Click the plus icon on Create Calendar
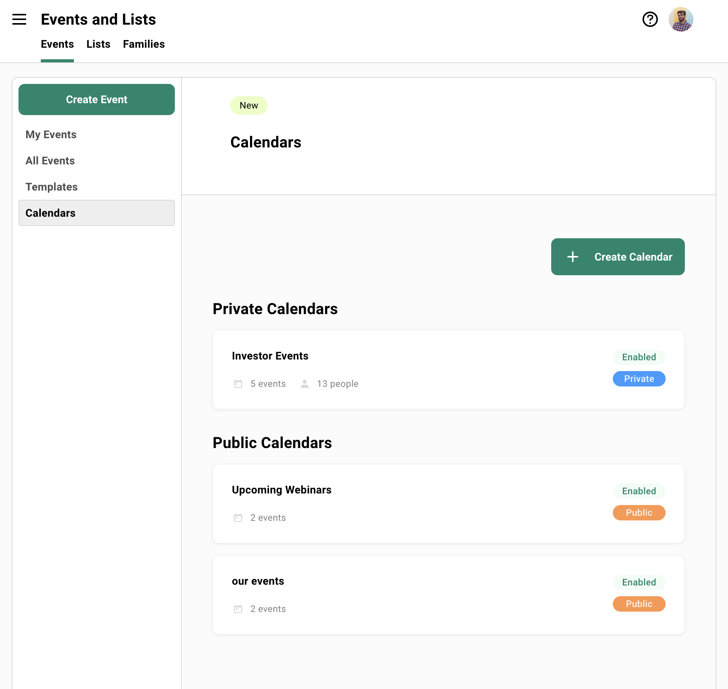728x689 pixels. 572,257
